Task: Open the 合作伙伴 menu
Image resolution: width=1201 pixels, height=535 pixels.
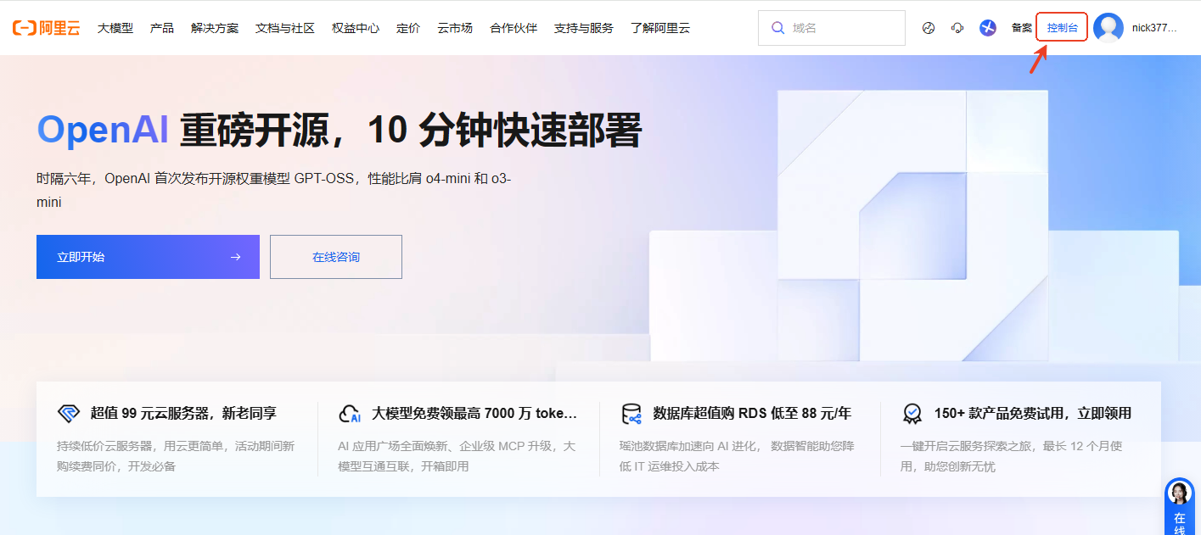Action: pyautogui.click(x=514, y=28)
